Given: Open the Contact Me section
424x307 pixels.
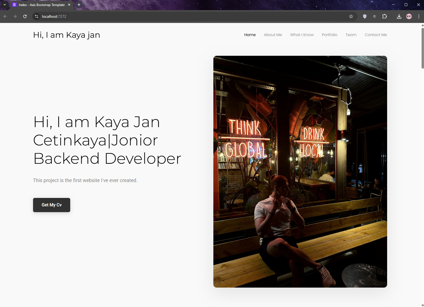Looking at the screenshot, I should point(376,35).
